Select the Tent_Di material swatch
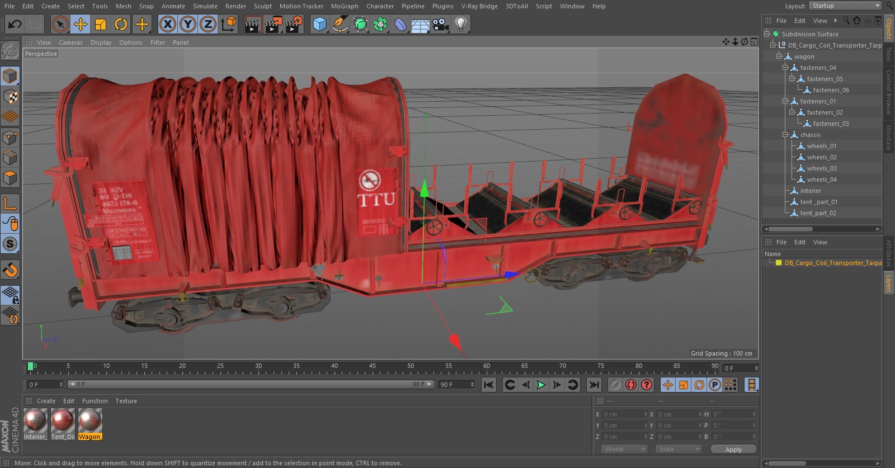The width and height of the screenshot is (895, 468). tap(63, 424)
